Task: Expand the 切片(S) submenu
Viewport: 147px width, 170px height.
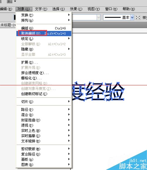Action: click(44, 102)
